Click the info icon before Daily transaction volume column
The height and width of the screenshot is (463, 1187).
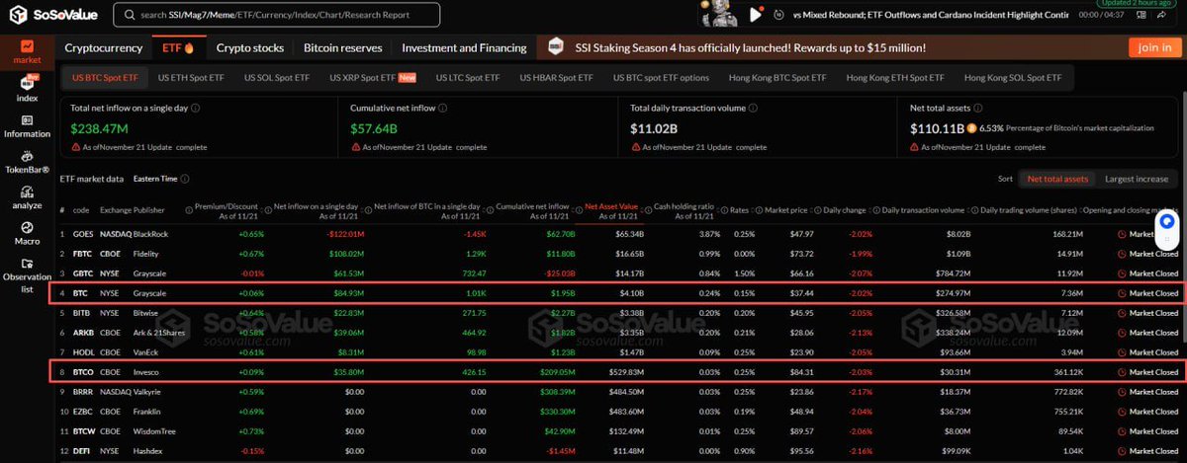click(x=877, y=208)
